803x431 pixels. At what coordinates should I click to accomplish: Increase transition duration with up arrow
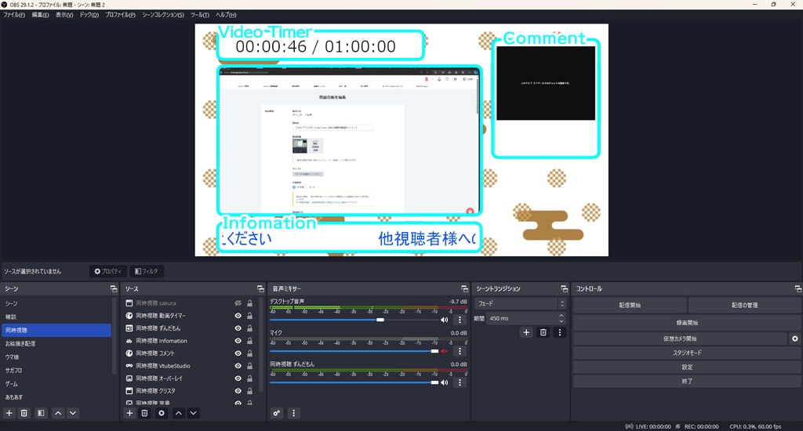[561, 315]
